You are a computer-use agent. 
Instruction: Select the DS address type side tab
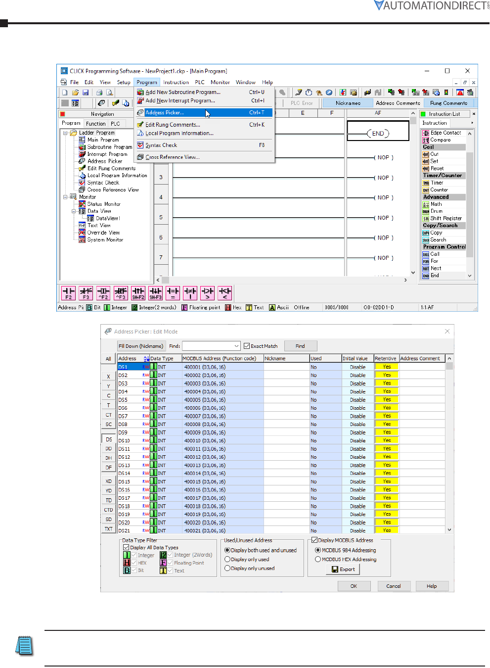point(109,439)
